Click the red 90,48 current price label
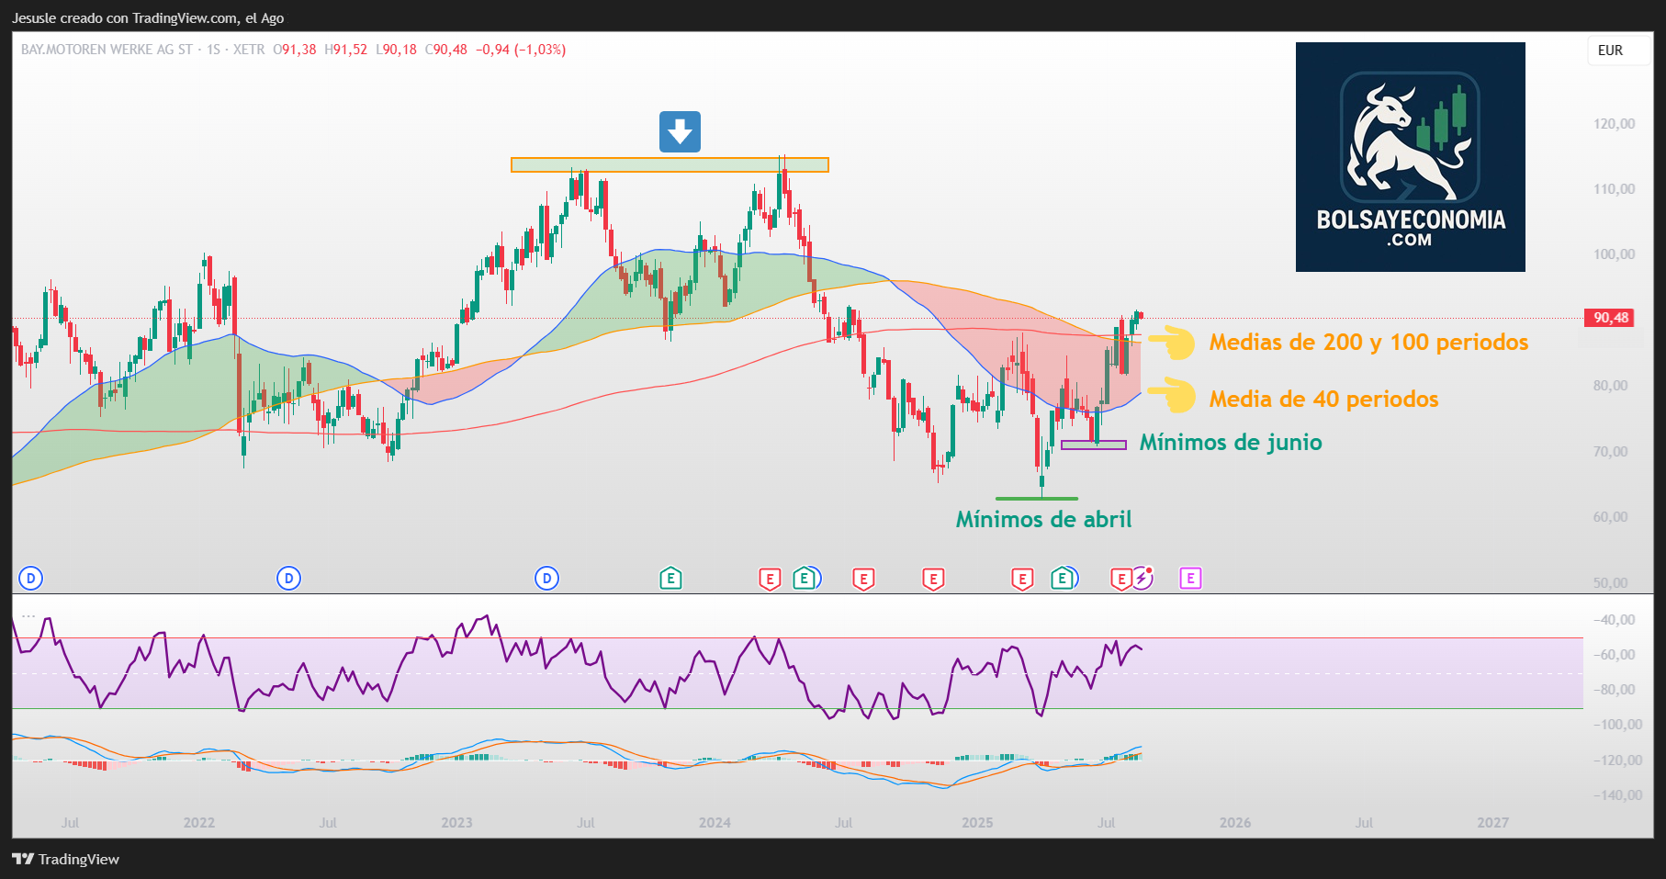This screenshot has height=879, width=1666. [x=1610, y=318]
